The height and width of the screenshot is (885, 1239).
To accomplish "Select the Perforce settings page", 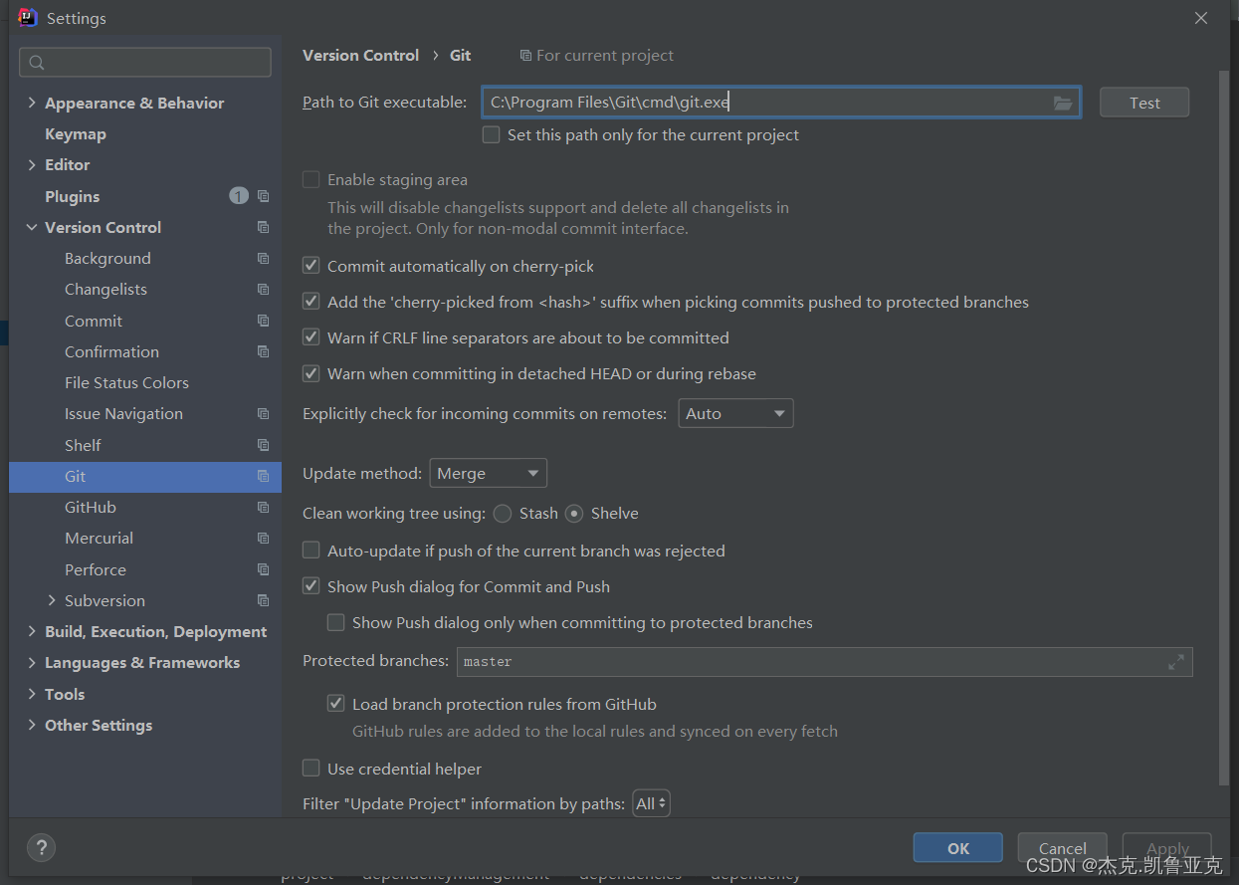I will (96, 569).
